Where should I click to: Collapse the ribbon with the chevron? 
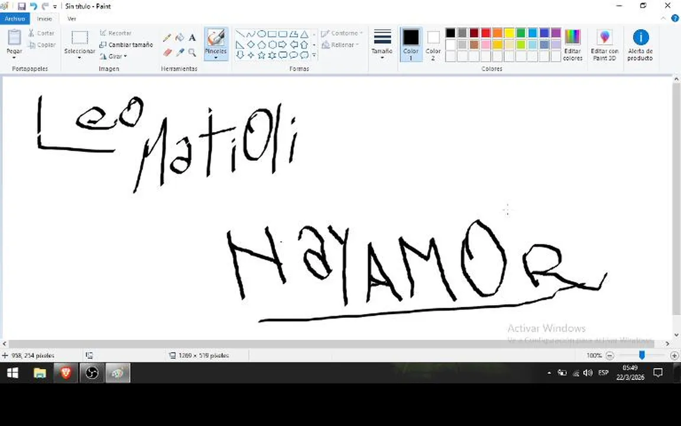click(663, 18)
